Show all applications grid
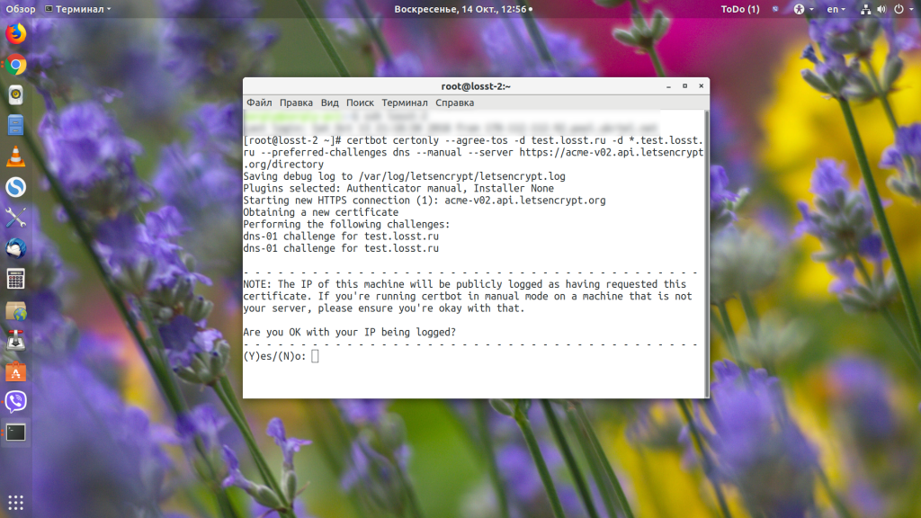 coord(15,502)
